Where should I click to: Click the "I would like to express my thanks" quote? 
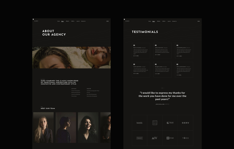pos(162,96)
